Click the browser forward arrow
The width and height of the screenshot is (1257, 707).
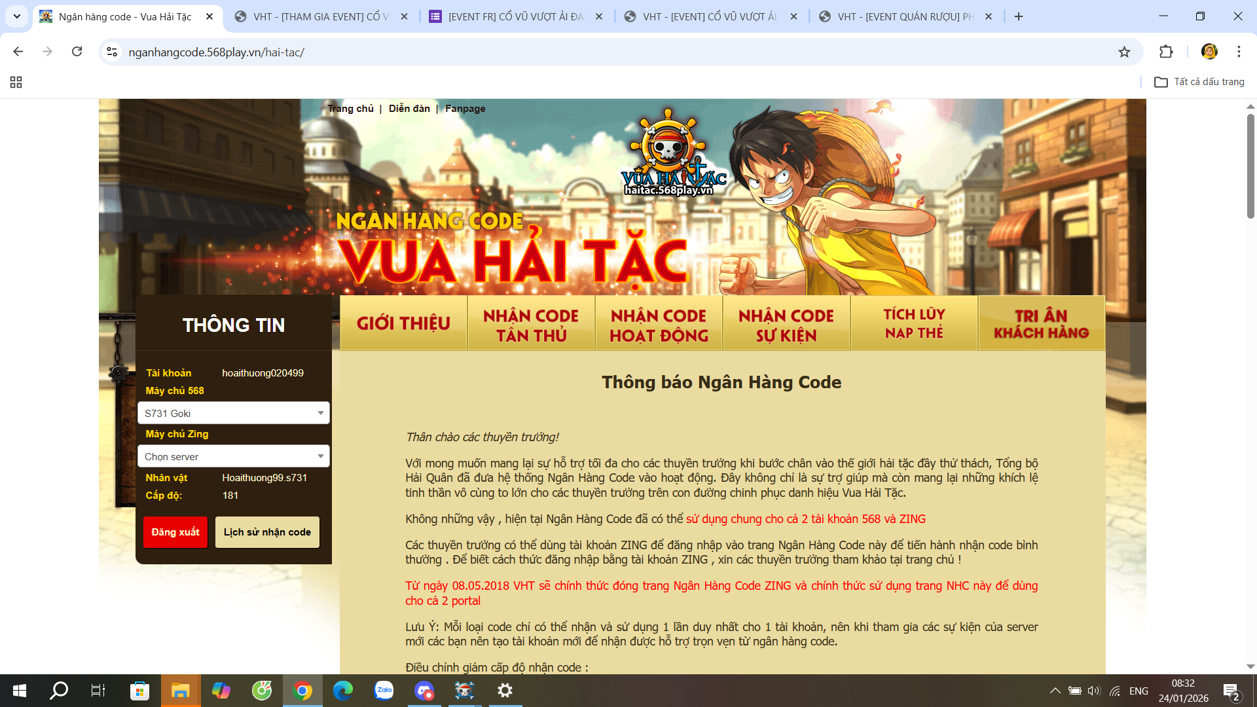coord(47,52)
